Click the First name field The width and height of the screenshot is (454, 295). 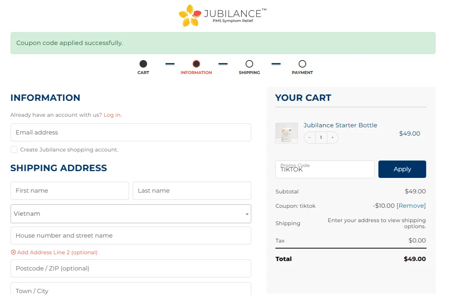[70, 191]
